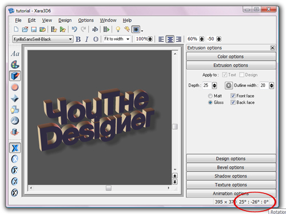Image resolution: width=286 pixels, height=214 pixels.
Task: Expand the Color options panel
Action: [x=231, y=56]
